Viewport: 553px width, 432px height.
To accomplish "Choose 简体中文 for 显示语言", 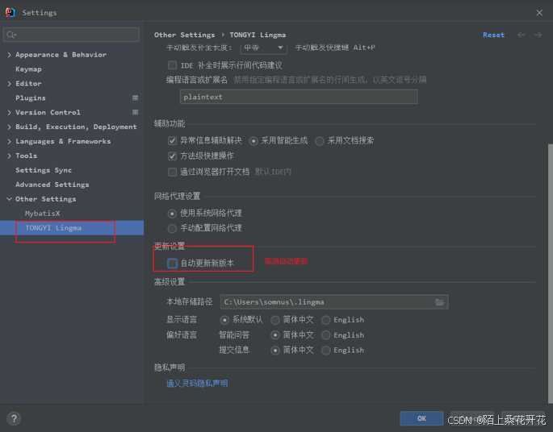I will [275, 320].
